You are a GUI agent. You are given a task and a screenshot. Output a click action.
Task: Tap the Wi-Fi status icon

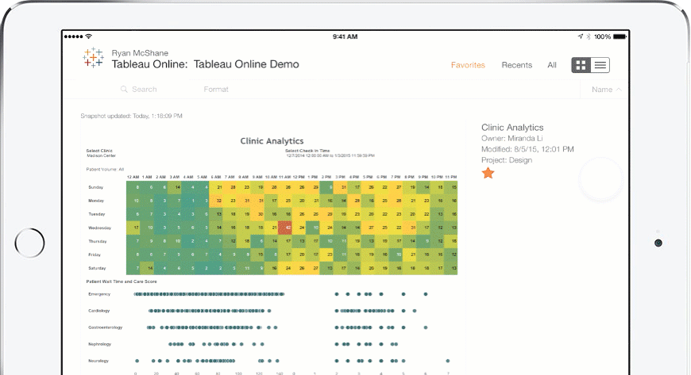(88, 36)
